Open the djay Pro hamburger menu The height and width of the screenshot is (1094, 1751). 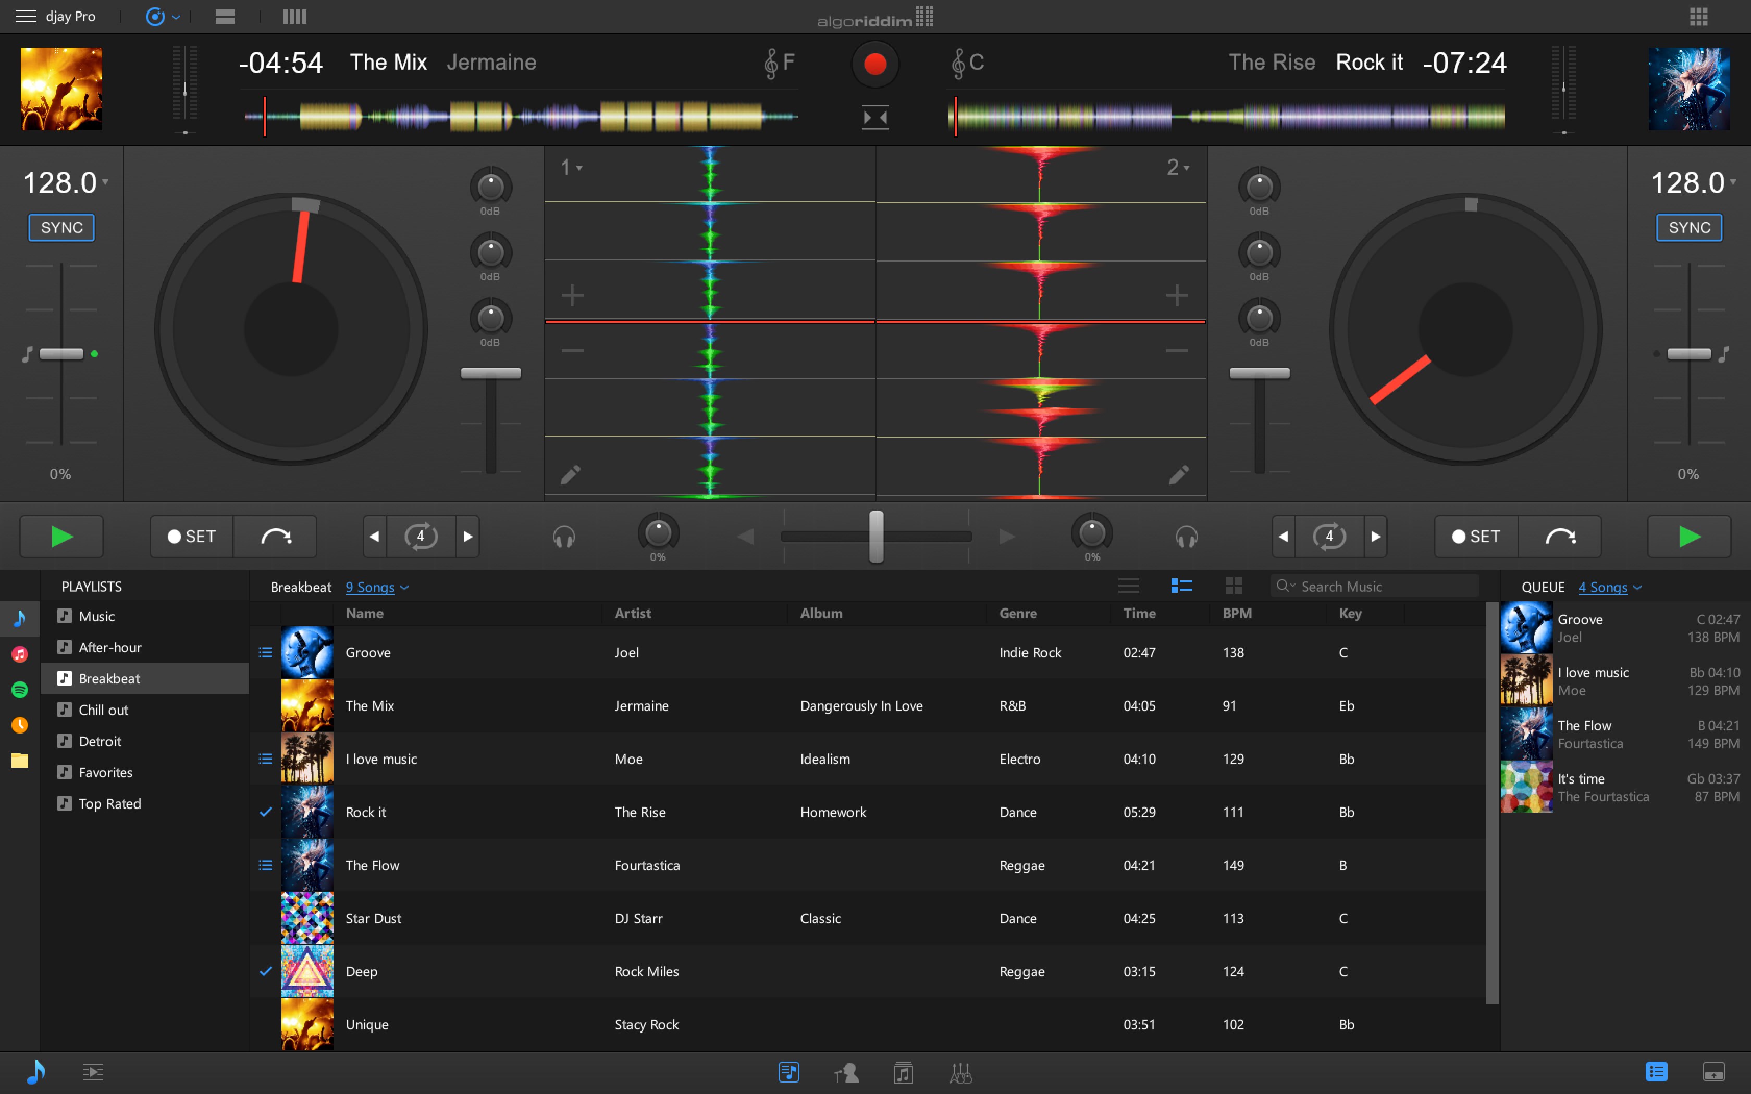[26, 15]
